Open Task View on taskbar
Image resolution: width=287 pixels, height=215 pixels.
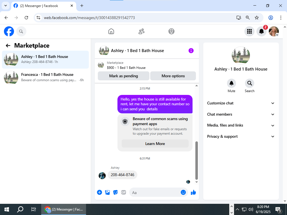pos(34,209)
